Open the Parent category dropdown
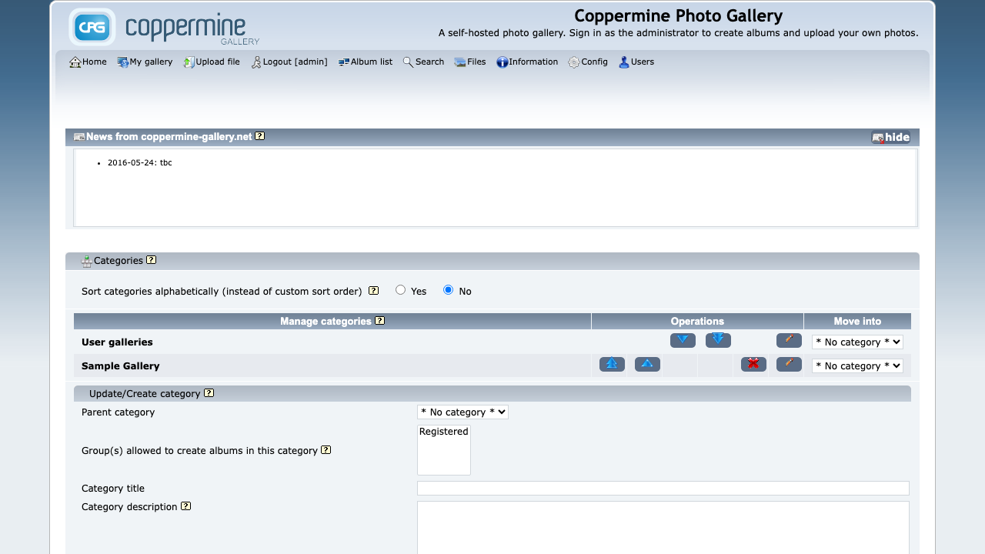This screenshot has height=554, width=985. click(462, 412)
